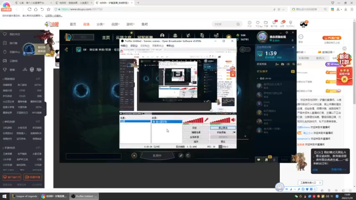Expand Douyu 视频 video dropdown

tap(115, 24)
